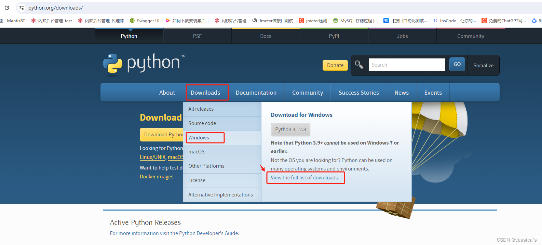Select License in Downloads submenu

pyautogui.click(x=222, y=180)
